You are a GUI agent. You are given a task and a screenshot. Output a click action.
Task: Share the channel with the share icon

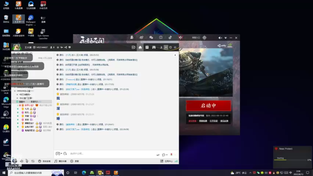click(66, 47)
